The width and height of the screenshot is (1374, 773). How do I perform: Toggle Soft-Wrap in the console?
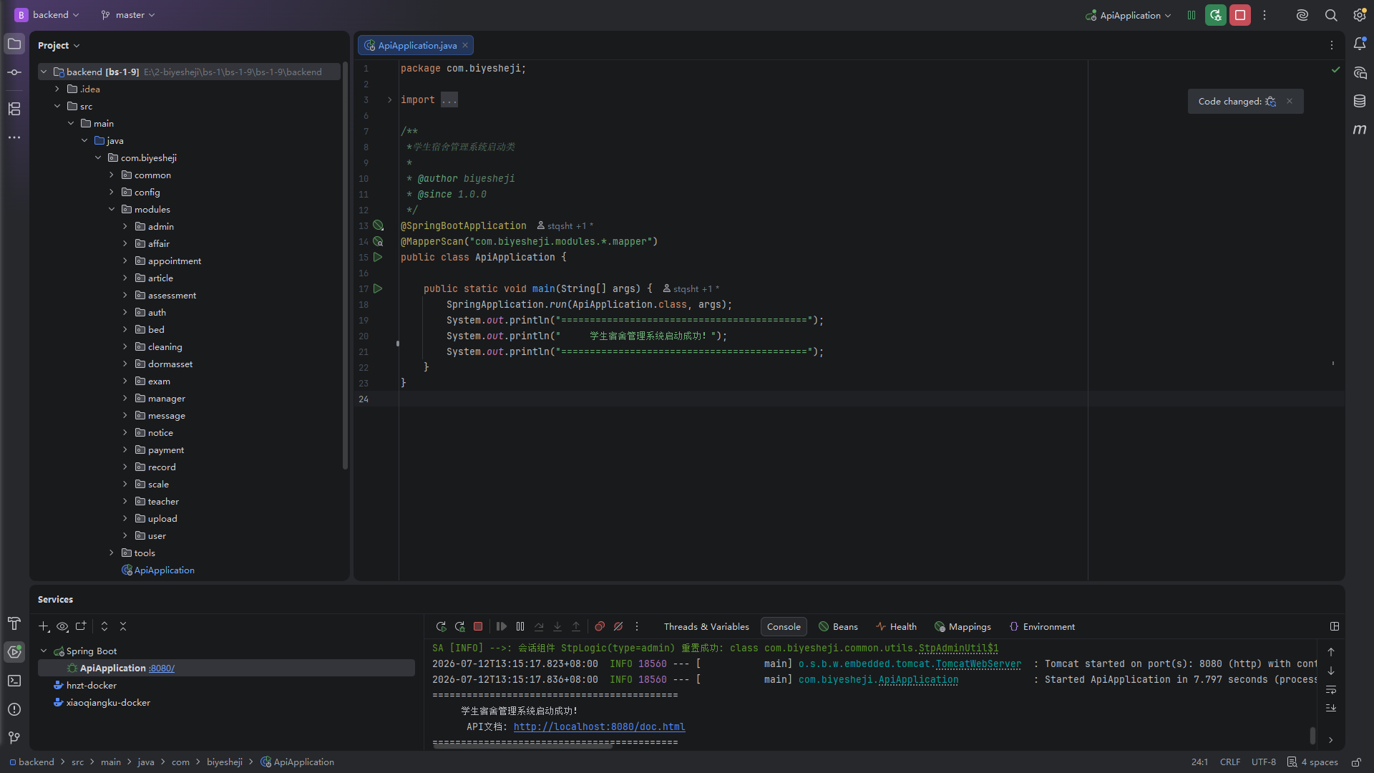1331,690
